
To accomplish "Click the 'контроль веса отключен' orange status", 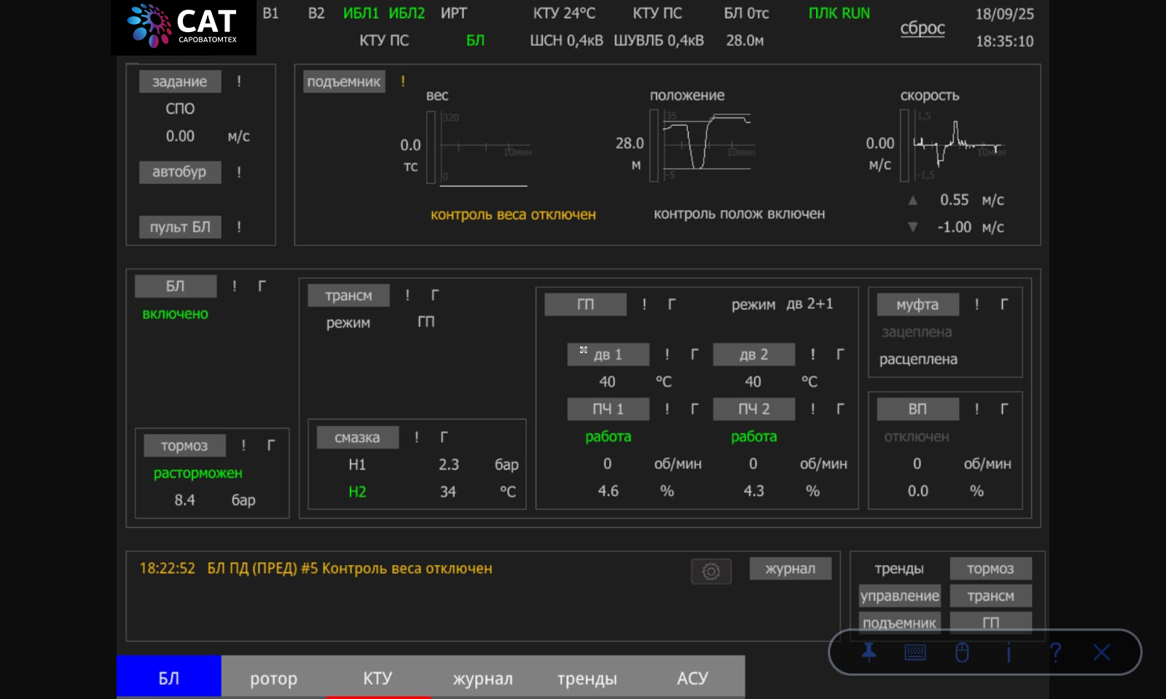I will coord(513,215).
